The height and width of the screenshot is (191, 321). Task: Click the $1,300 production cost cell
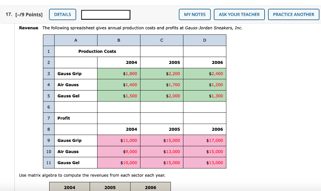tap(205, 96)
